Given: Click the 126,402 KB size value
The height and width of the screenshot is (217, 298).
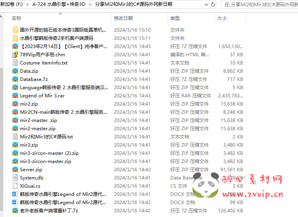Looking at the screenshot, I should (x=230, y=211).
